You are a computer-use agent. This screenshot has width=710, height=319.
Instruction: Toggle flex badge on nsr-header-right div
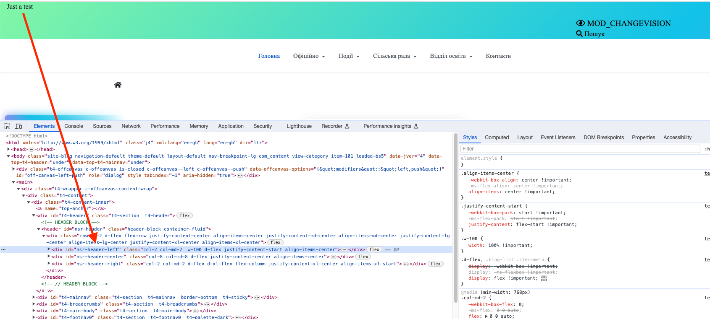(x=436, y=264)
